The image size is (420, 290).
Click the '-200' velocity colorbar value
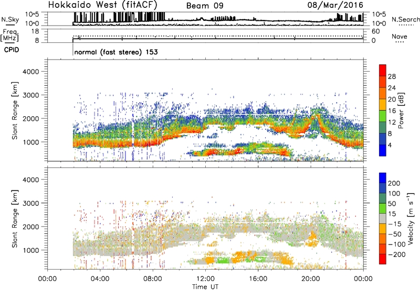point(396,254)
